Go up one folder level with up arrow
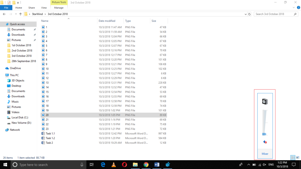301x169 pixels. click(x=20, y=14)
